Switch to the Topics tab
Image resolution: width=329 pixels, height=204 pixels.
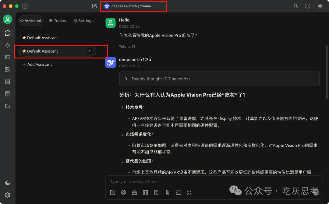point(58,20)
